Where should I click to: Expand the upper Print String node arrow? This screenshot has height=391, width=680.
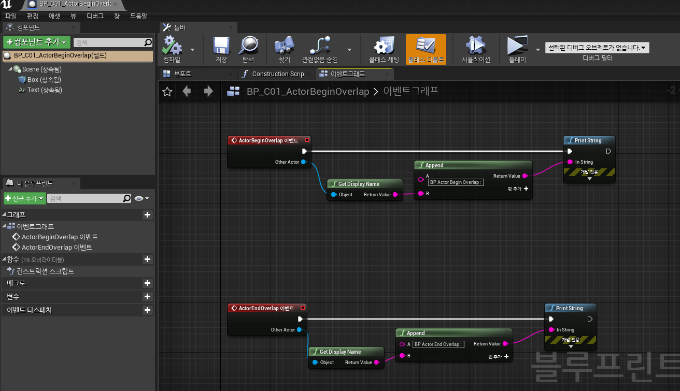[x=589, y=179]
